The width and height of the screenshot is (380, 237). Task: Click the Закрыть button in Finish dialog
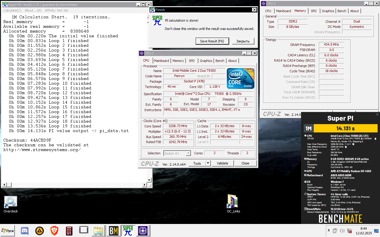[x=243, y=41]
